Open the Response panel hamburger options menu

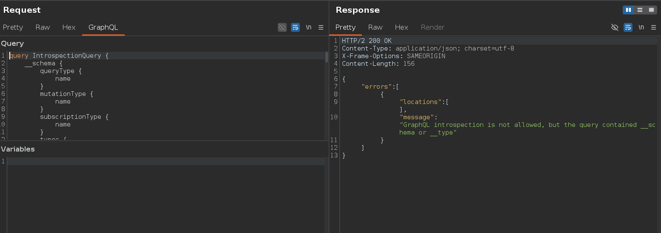(x=654, y=27)
